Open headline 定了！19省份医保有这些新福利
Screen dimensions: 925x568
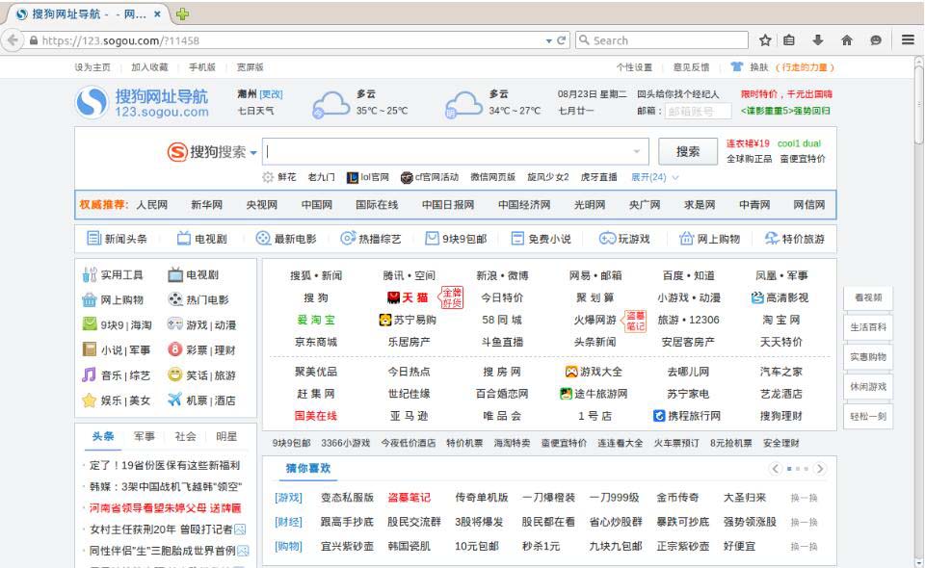tap(165, 466)
